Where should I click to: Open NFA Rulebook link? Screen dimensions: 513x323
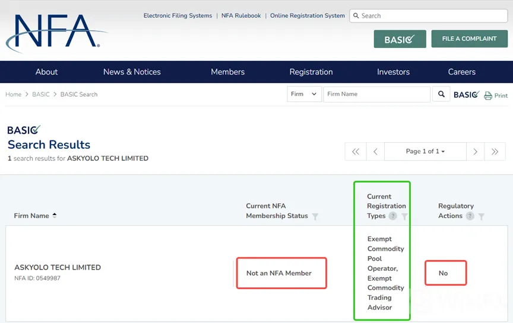[x=241, y=15]
